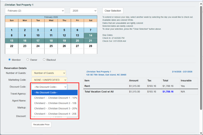Click the Recalculate Price button
Viewport: 203px width, 135px height.
click(x=41, y=124)
